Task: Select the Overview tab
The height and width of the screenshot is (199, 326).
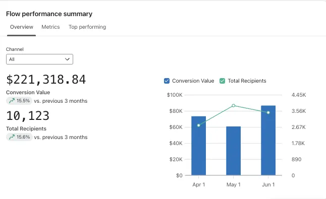Action: point(21,27)
